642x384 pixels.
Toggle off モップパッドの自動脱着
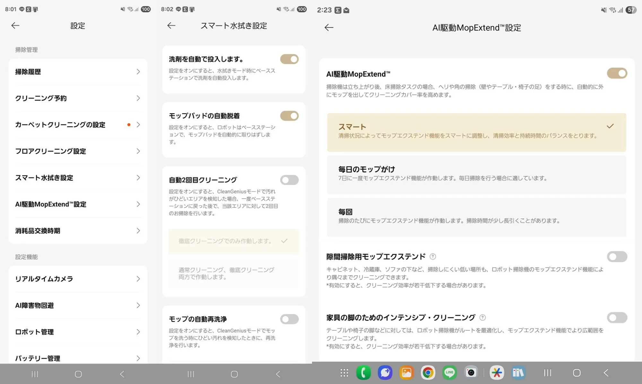coord(289,116)
